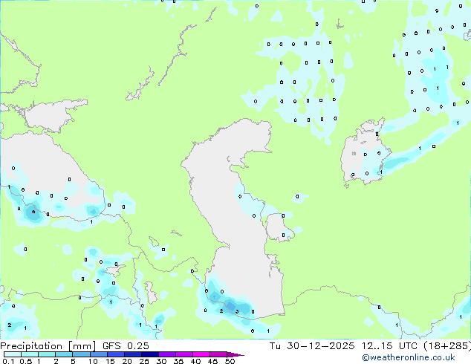The height and width of the screenshot is (364, 471).
Task: Click the forecast date Tu 30-12-2025
Action: (x=312, y=346)
